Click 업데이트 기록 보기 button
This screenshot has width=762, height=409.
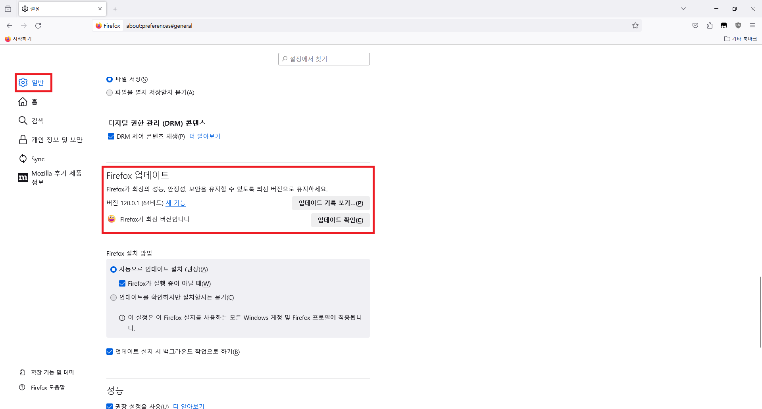(x=331, y=203)
